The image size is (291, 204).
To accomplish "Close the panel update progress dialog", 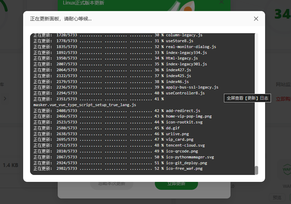I will [x=256, y=19].
